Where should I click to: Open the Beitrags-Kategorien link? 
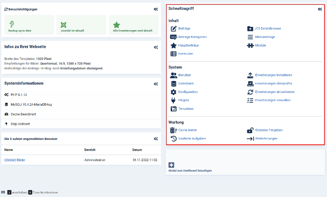pos(192,37)
